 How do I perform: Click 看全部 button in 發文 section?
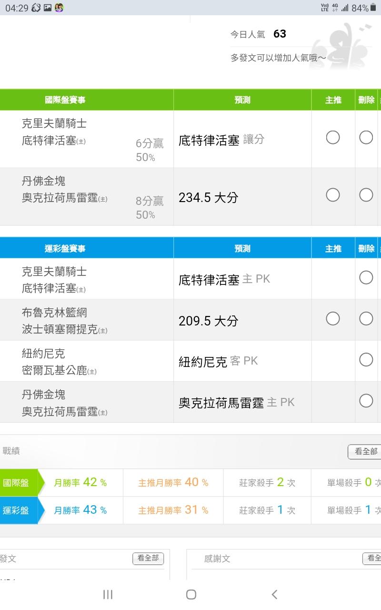click(x=148, y=558)
